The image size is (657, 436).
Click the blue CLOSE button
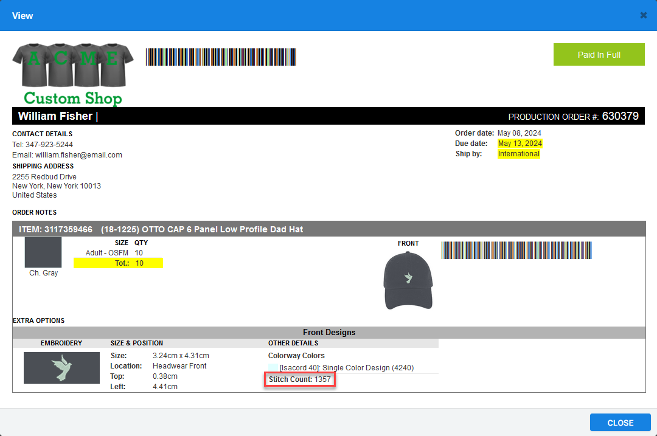pos(620,423)
